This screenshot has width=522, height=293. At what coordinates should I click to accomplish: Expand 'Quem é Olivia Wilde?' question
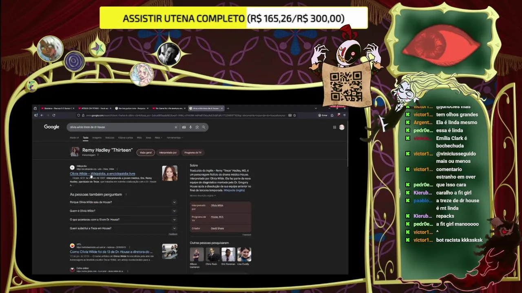123,211
